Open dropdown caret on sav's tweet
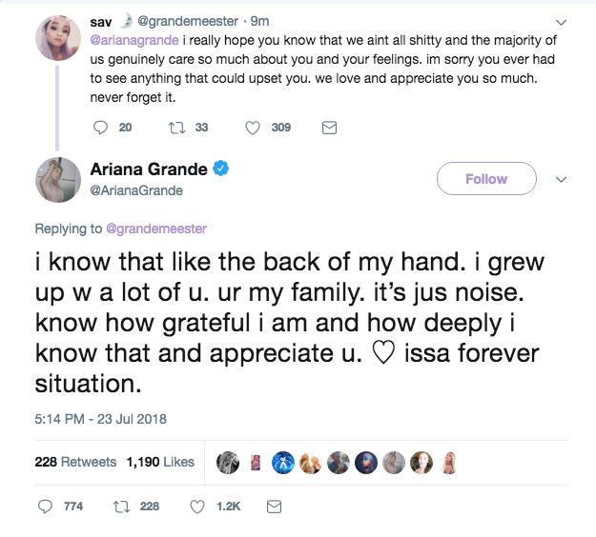This screenshot has width=596, height=537. (x=561, y=21)
